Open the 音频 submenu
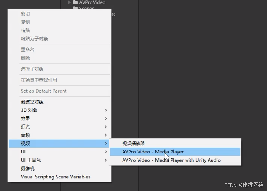This screenshot has width=267, height=191. pos(59,135)
